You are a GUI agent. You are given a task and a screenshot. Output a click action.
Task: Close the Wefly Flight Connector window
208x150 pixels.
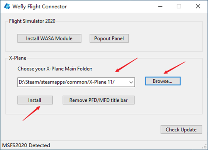pos(198,6)
